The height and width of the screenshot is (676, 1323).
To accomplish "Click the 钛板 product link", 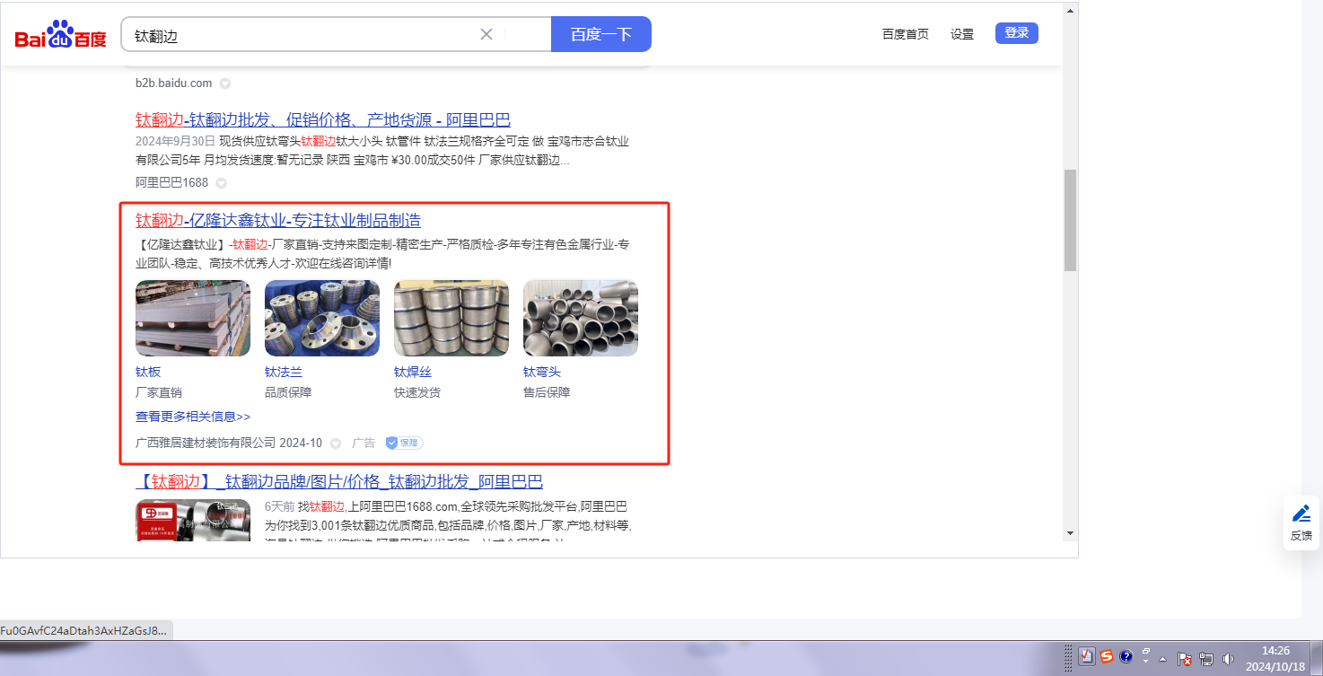I will (148, 372).
